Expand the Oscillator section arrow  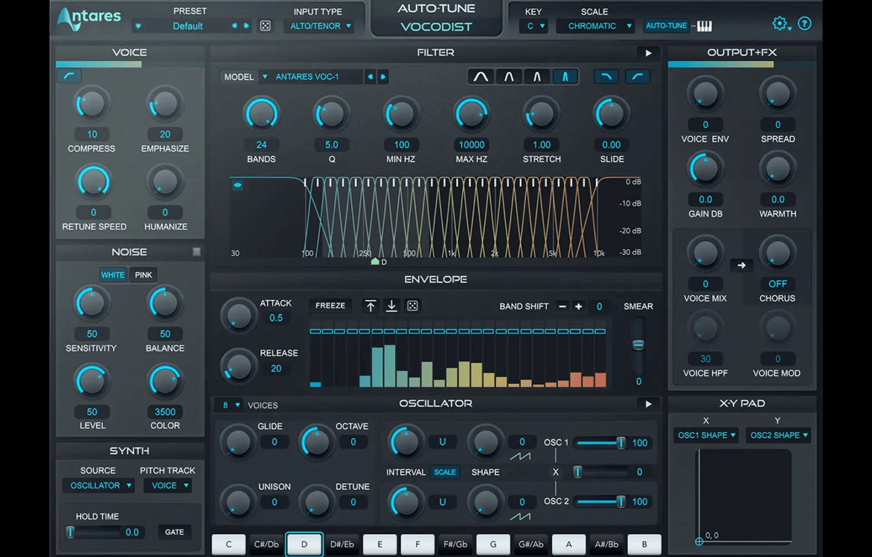tap(648, 404)
